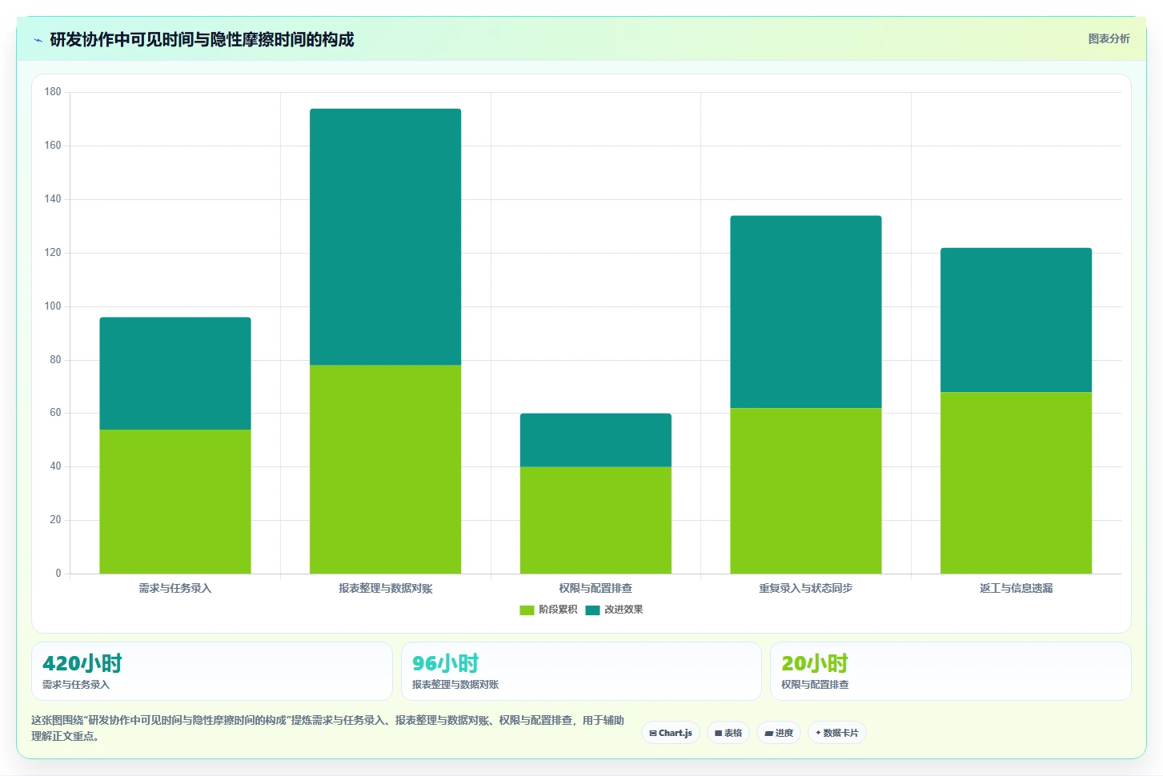The height and width of the screenshot is (776, 1163).
Task: Click the description paragraph starting 这张图围绕
Action: [328, 728]
